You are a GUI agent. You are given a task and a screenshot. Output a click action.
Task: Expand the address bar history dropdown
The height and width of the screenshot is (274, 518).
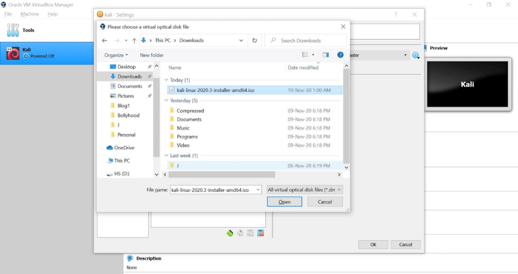click(x=241, y=40)
